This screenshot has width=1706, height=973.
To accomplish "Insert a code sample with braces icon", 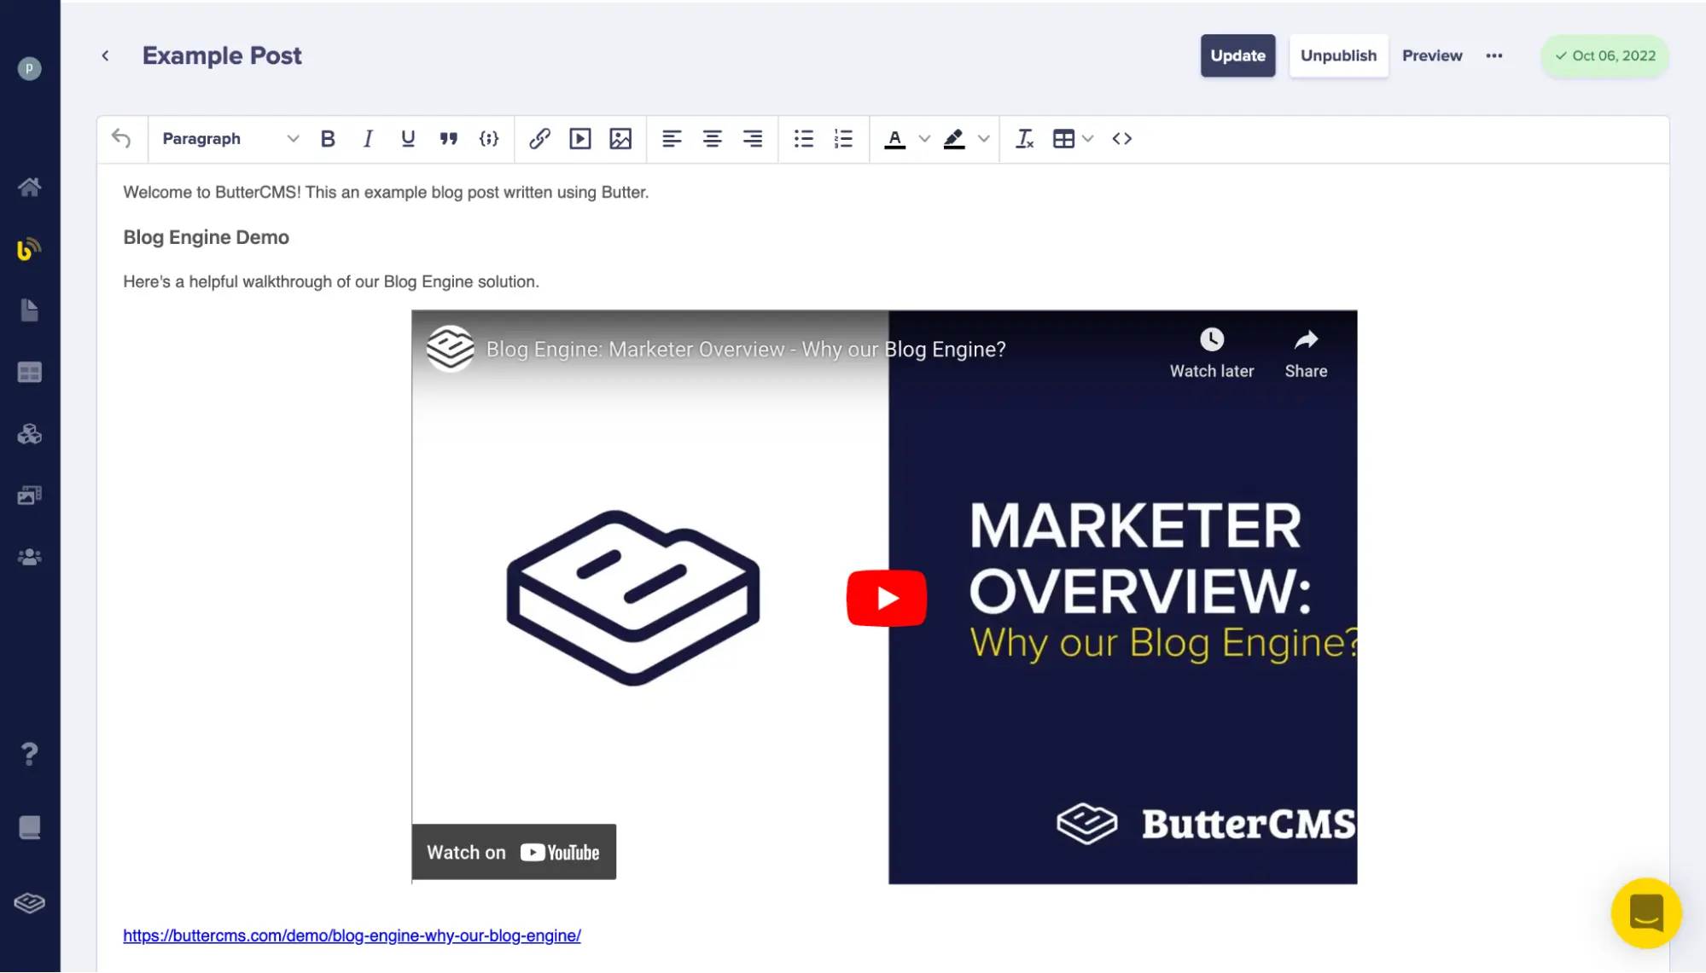I will pos(489,138).
